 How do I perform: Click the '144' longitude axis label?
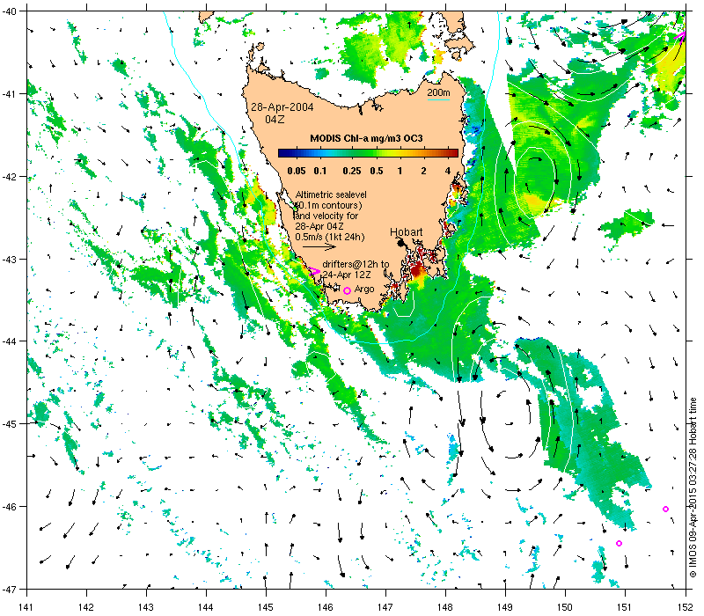(x=206, y=607)
